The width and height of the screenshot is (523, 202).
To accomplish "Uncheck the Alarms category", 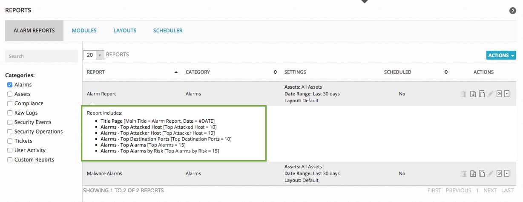I will click(10, 85).
